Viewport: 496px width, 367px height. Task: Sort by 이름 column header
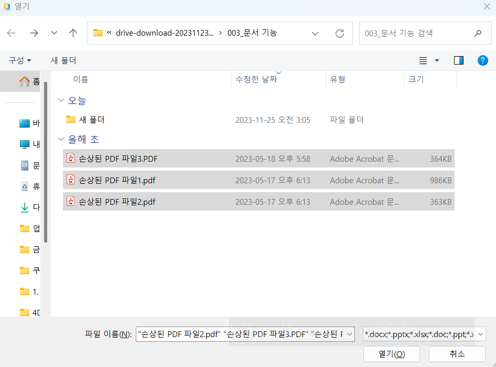pos(81,79)
